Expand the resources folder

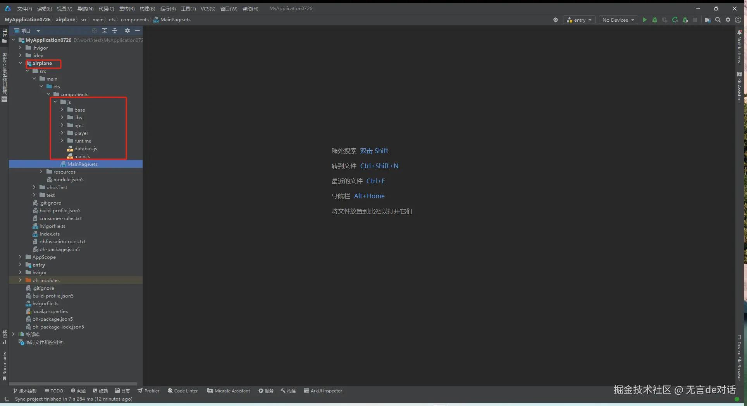(41, 172)
